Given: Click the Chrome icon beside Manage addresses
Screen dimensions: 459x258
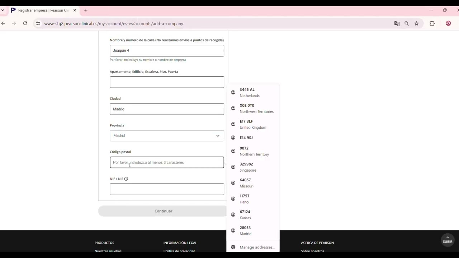Looking at the screenshot, I should click(x=233, y=247).
